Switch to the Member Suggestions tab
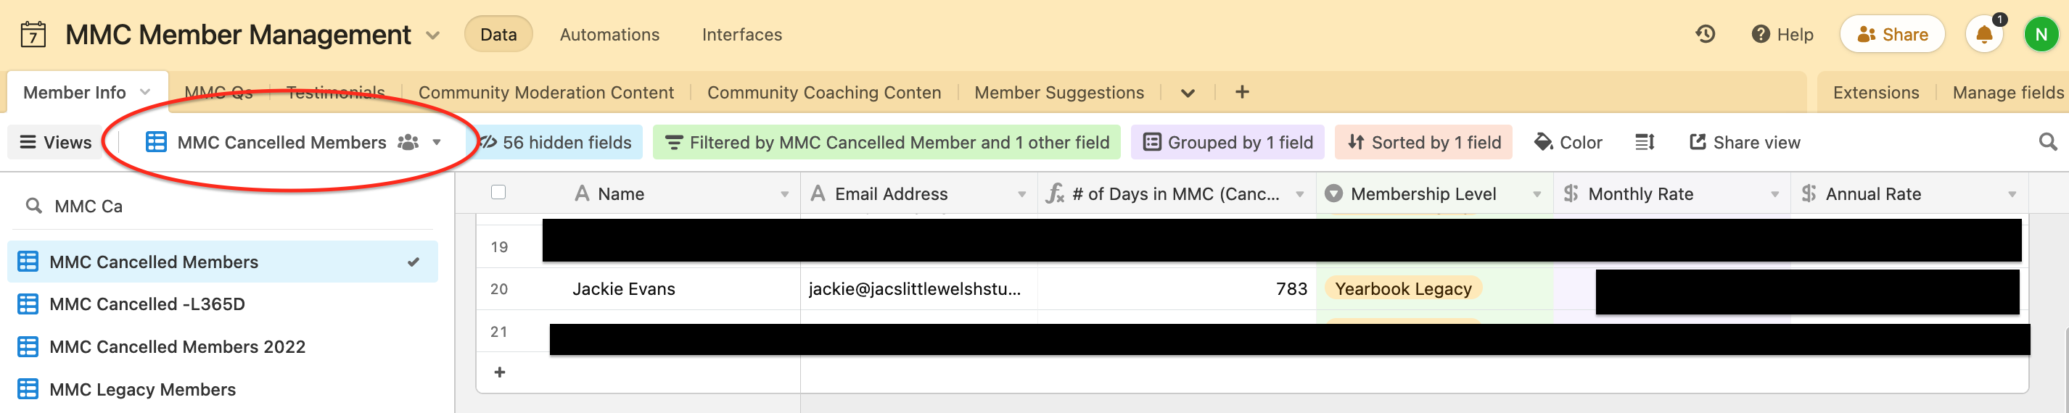Screen dimensions: 2069x413 click(1058, 92)
